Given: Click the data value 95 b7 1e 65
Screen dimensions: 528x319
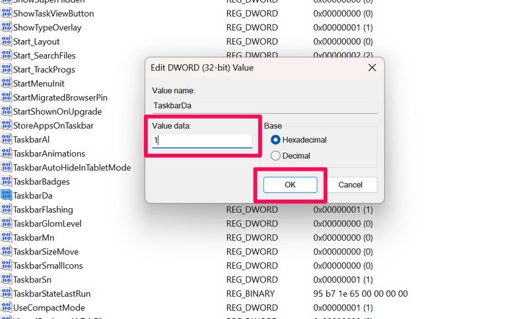Looking at the screenshot, I should tap(360, 294).
